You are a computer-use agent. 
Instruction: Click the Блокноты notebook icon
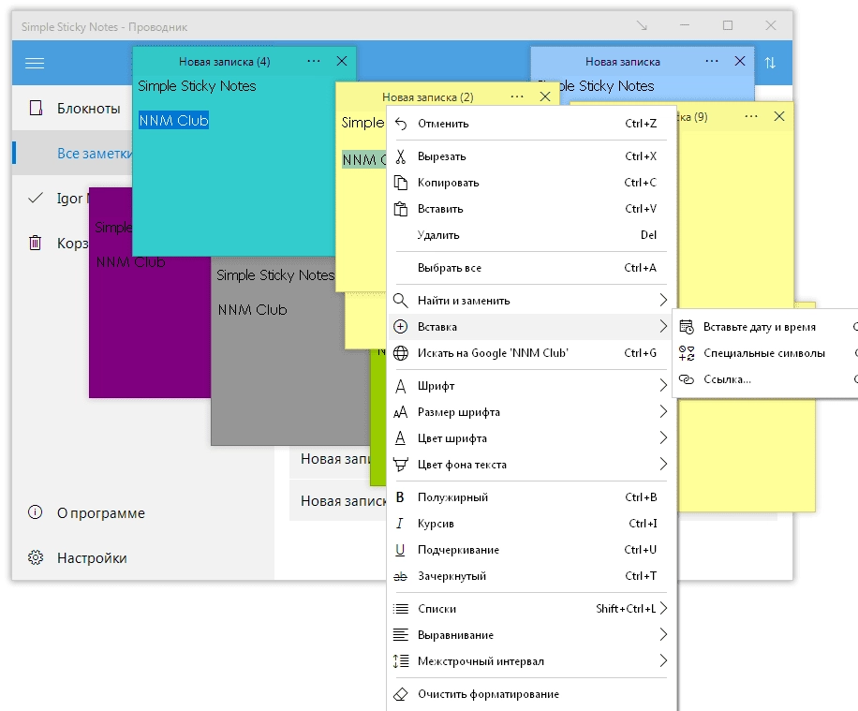point(37,108)
